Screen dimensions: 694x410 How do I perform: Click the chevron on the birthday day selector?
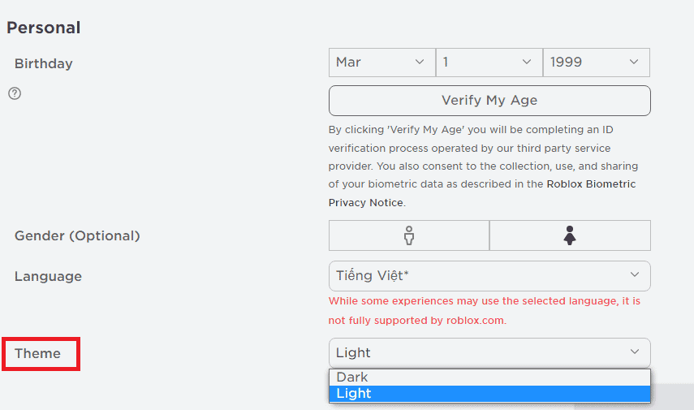click(526, 62)
